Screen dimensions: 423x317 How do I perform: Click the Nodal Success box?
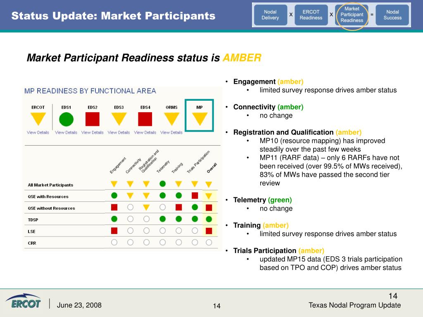point(392,15)
